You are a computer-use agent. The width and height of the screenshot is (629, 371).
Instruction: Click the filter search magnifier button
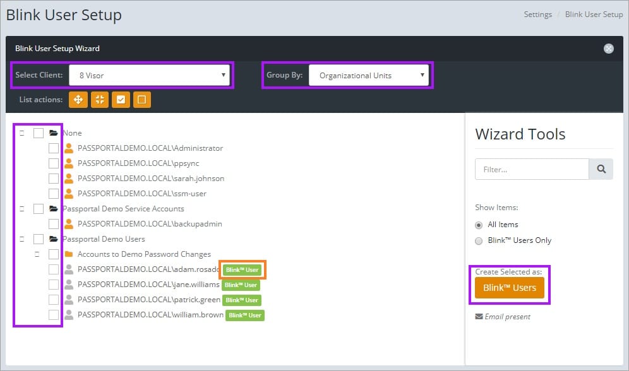pos(601,169)
